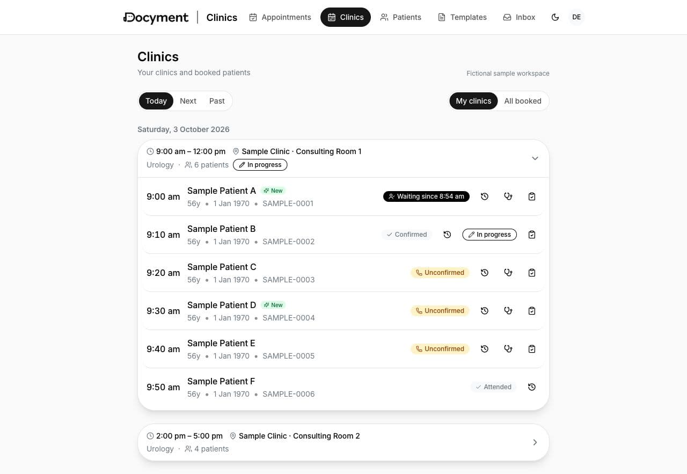This screenshot has height=474, width=687.
Task: Expand the 2:00 pm Consulting Room 2 clinic
Action: [535, 442]
